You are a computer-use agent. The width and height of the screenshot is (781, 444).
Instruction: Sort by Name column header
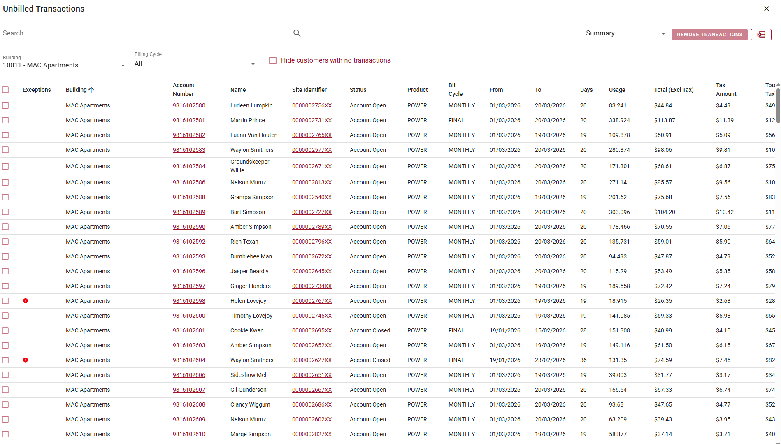point(238,90)
